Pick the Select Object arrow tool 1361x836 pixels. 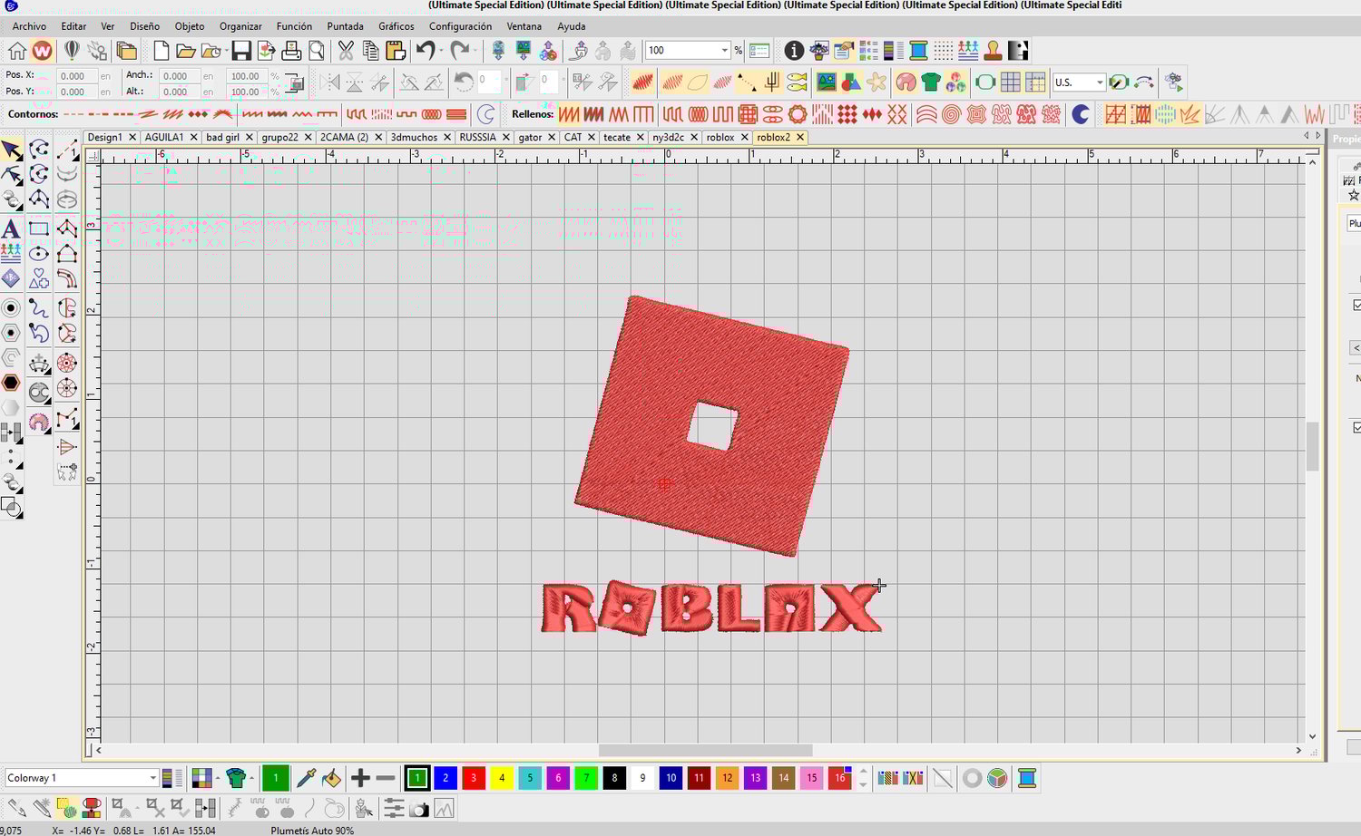point(11,150)
